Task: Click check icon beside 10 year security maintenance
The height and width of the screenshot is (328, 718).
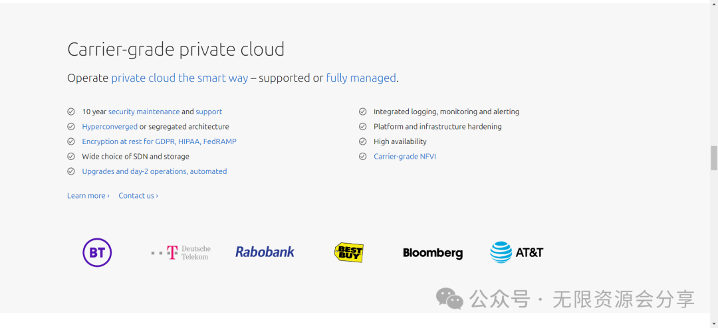Action: (71, 112)
